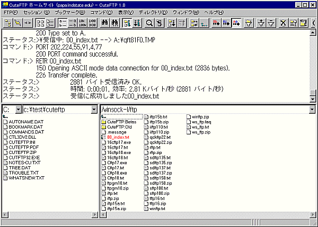Click the minus funnel deselect icon

pyautogui.click(x=271, y=23)
